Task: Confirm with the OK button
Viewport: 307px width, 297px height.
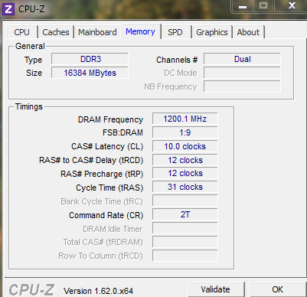Action: point(278,289)
